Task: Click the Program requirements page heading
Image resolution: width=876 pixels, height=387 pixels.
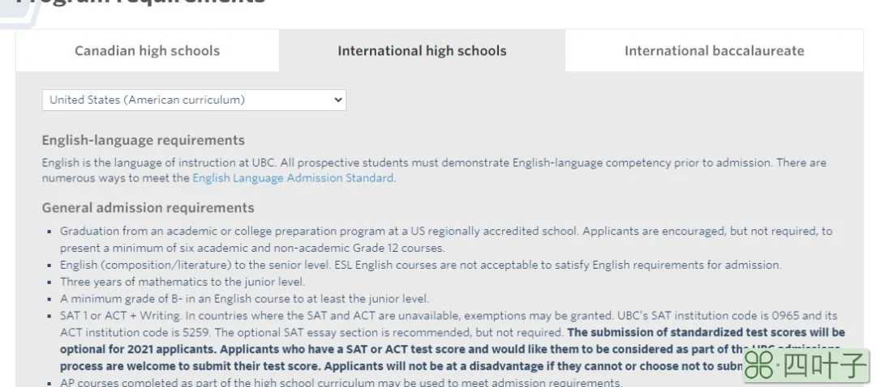Action: (x=140, y=2)
